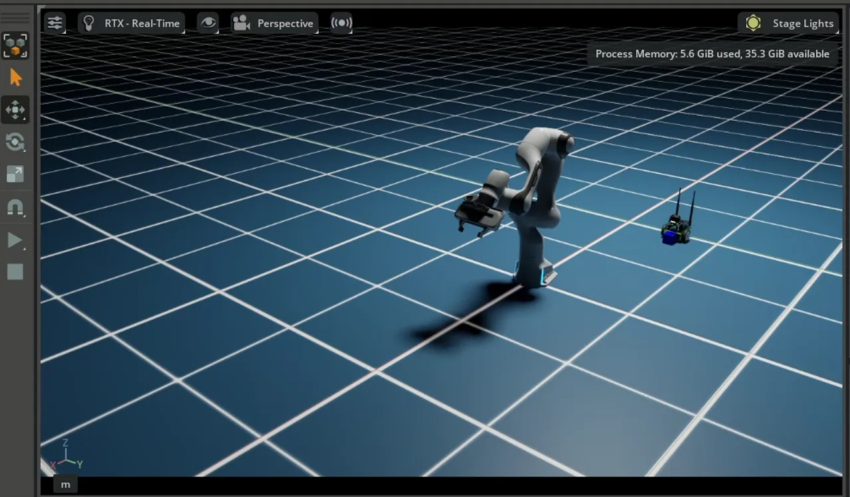Click the selection mode cube icon
Image resolution: width=850 pixels, height=497 pixels.
tap(15, 46)
